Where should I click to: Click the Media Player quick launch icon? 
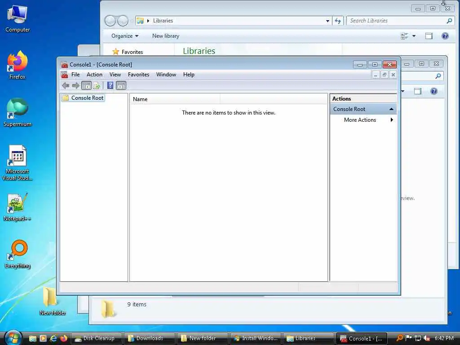click(43, 338)
